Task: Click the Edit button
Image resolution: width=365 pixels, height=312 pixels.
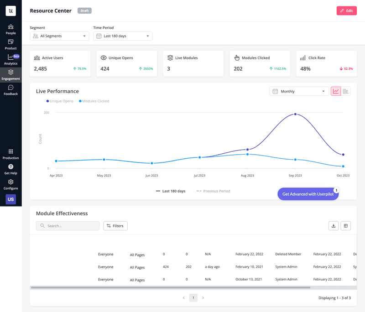Action: (346, 10)
